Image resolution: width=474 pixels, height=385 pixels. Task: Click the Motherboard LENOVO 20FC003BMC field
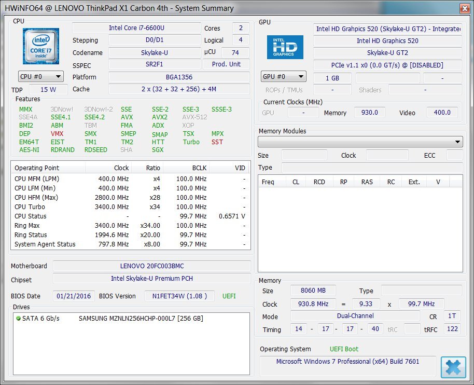click(151, 266)
